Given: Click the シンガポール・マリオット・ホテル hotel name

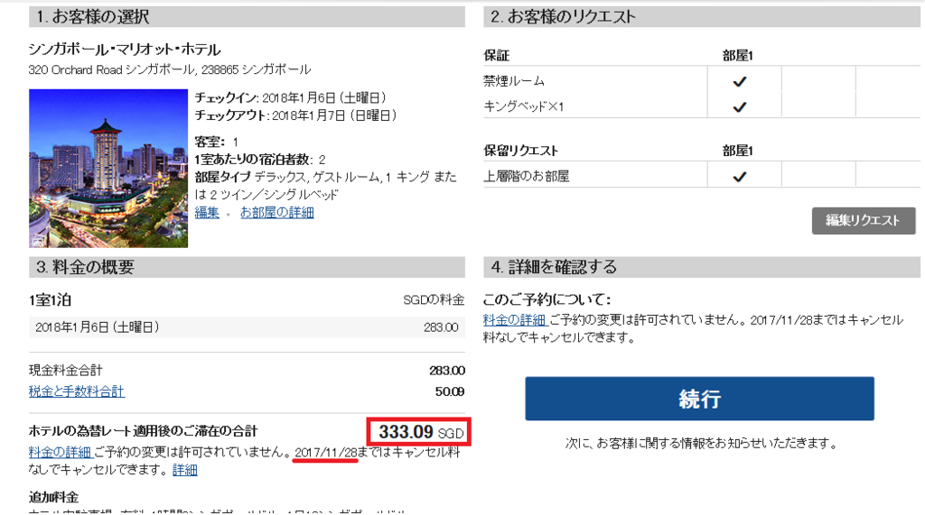Looking at the screenshot, I should (125, 50).
